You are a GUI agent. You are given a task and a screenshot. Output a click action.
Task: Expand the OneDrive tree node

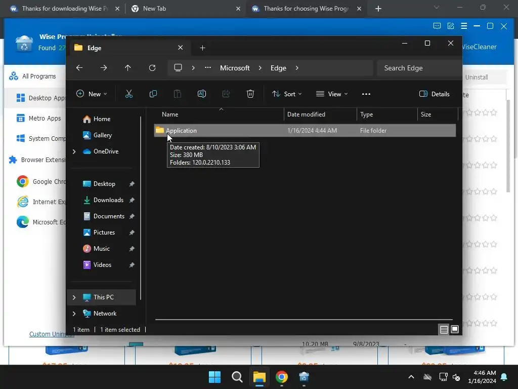pos(74,151)
